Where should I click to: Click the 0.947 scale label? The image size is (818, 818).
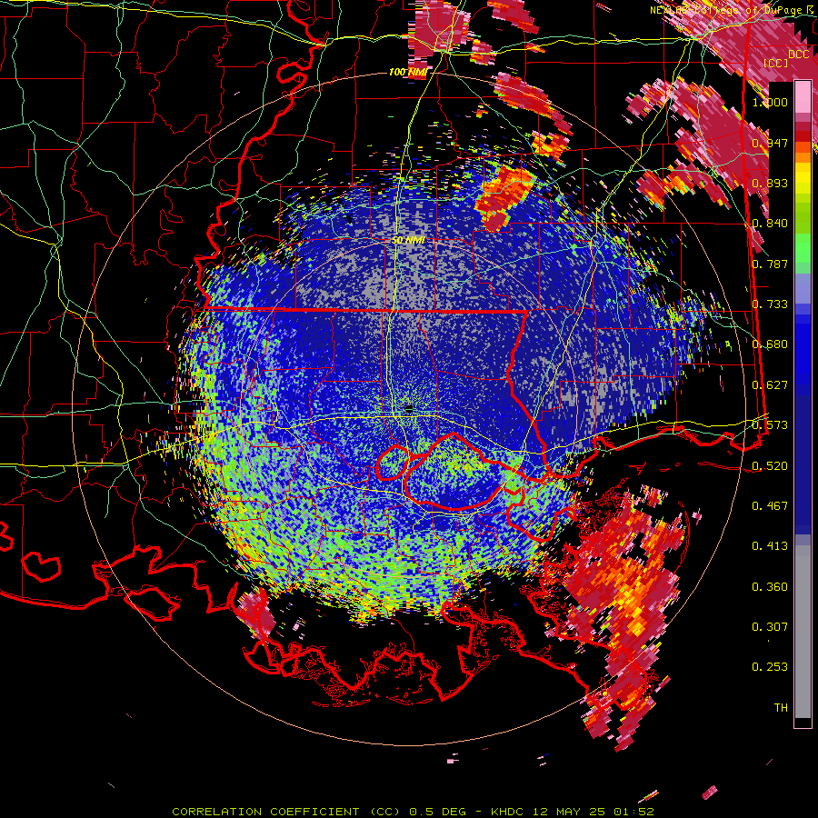(770, 143)
